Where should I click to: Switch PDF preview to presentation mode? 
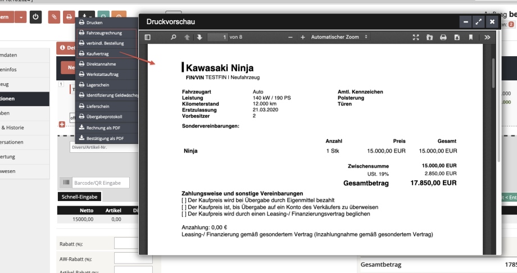click(416, 37)
